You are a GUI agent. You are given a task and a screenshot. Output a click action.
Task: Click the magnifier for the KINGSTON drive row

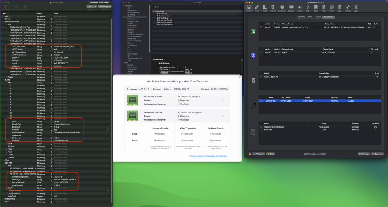click(261, 127)
